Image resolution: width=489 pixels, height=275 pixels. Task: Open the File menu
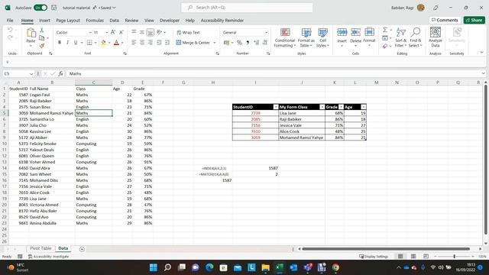point(10,21)
